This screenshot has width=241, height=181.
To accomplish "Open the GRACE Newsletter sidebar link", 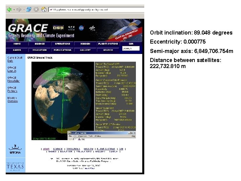I will [x=13, y=79].
